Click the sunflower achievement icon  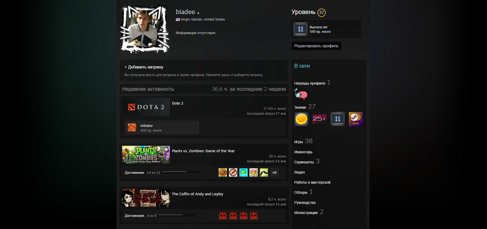(223, 172)
